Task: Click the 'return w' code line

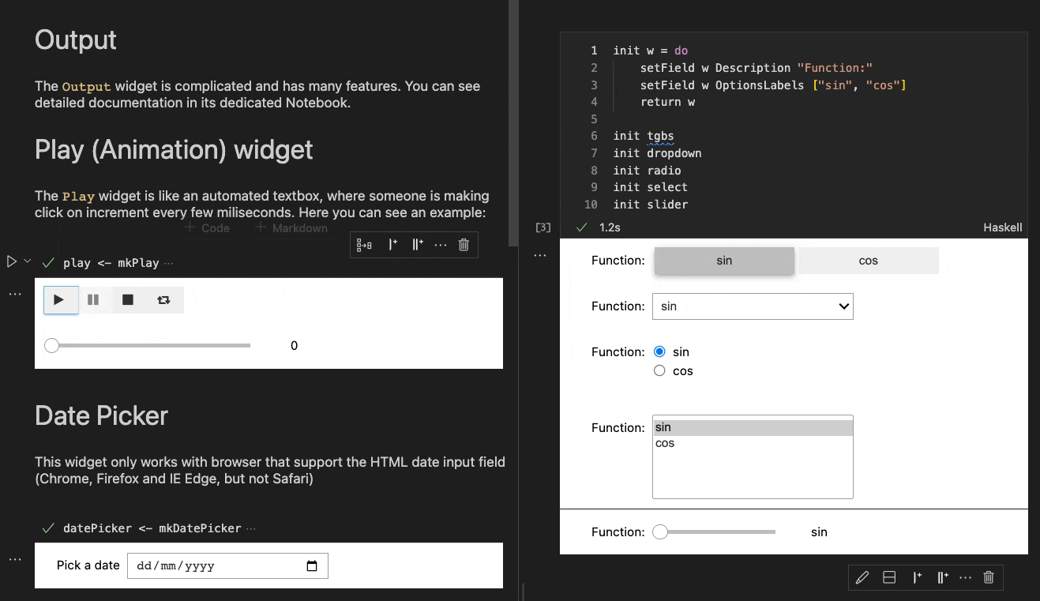Action: tap(667, 102)
